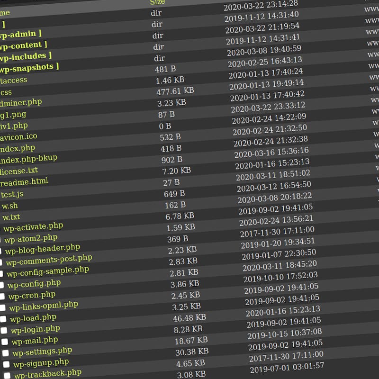
Task: Click the size value 46.48 KB
Action: pos(189,318)
